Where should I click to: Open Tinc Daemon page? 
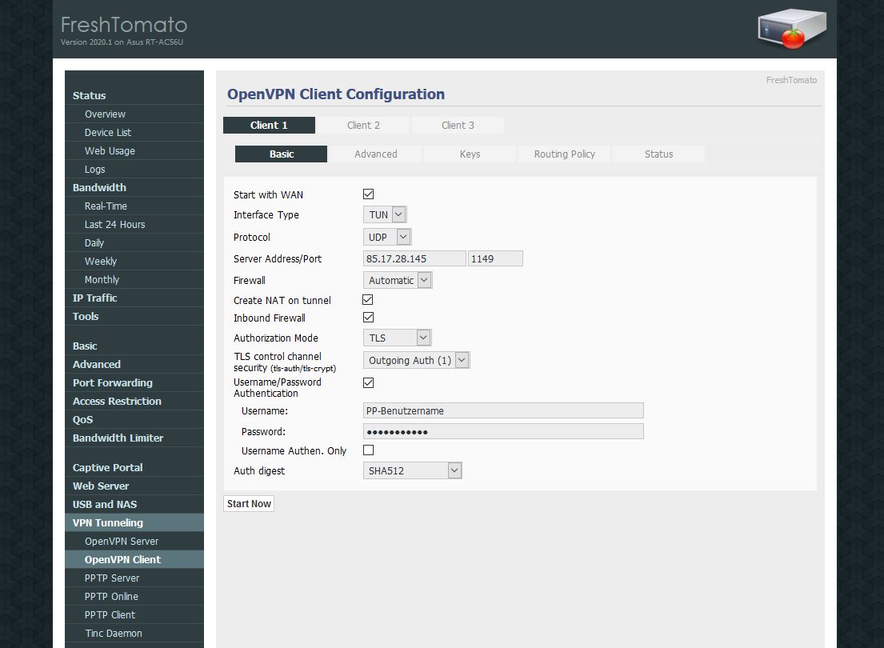(x=134, y=634)
